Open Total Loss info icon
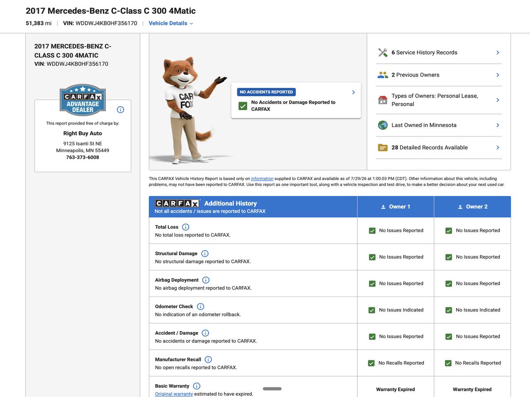 (185, 227)
